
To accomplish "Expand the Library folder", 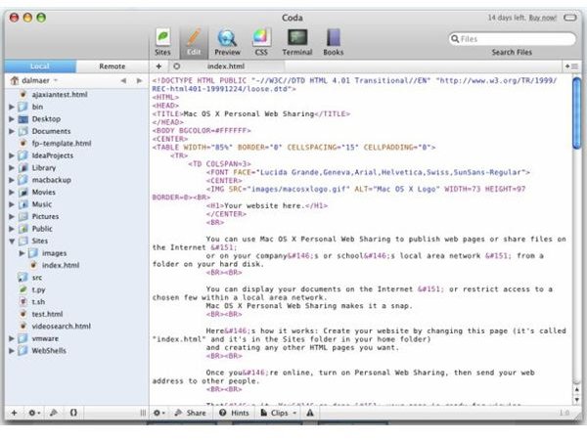I will click(12, 168).
